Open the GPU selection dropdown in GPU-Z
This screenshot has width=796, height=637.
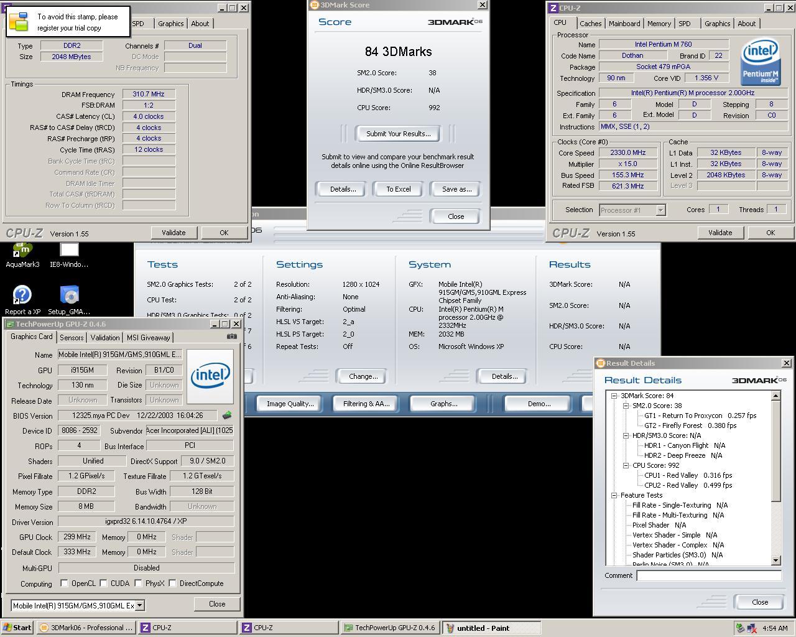tap(140, 605)
